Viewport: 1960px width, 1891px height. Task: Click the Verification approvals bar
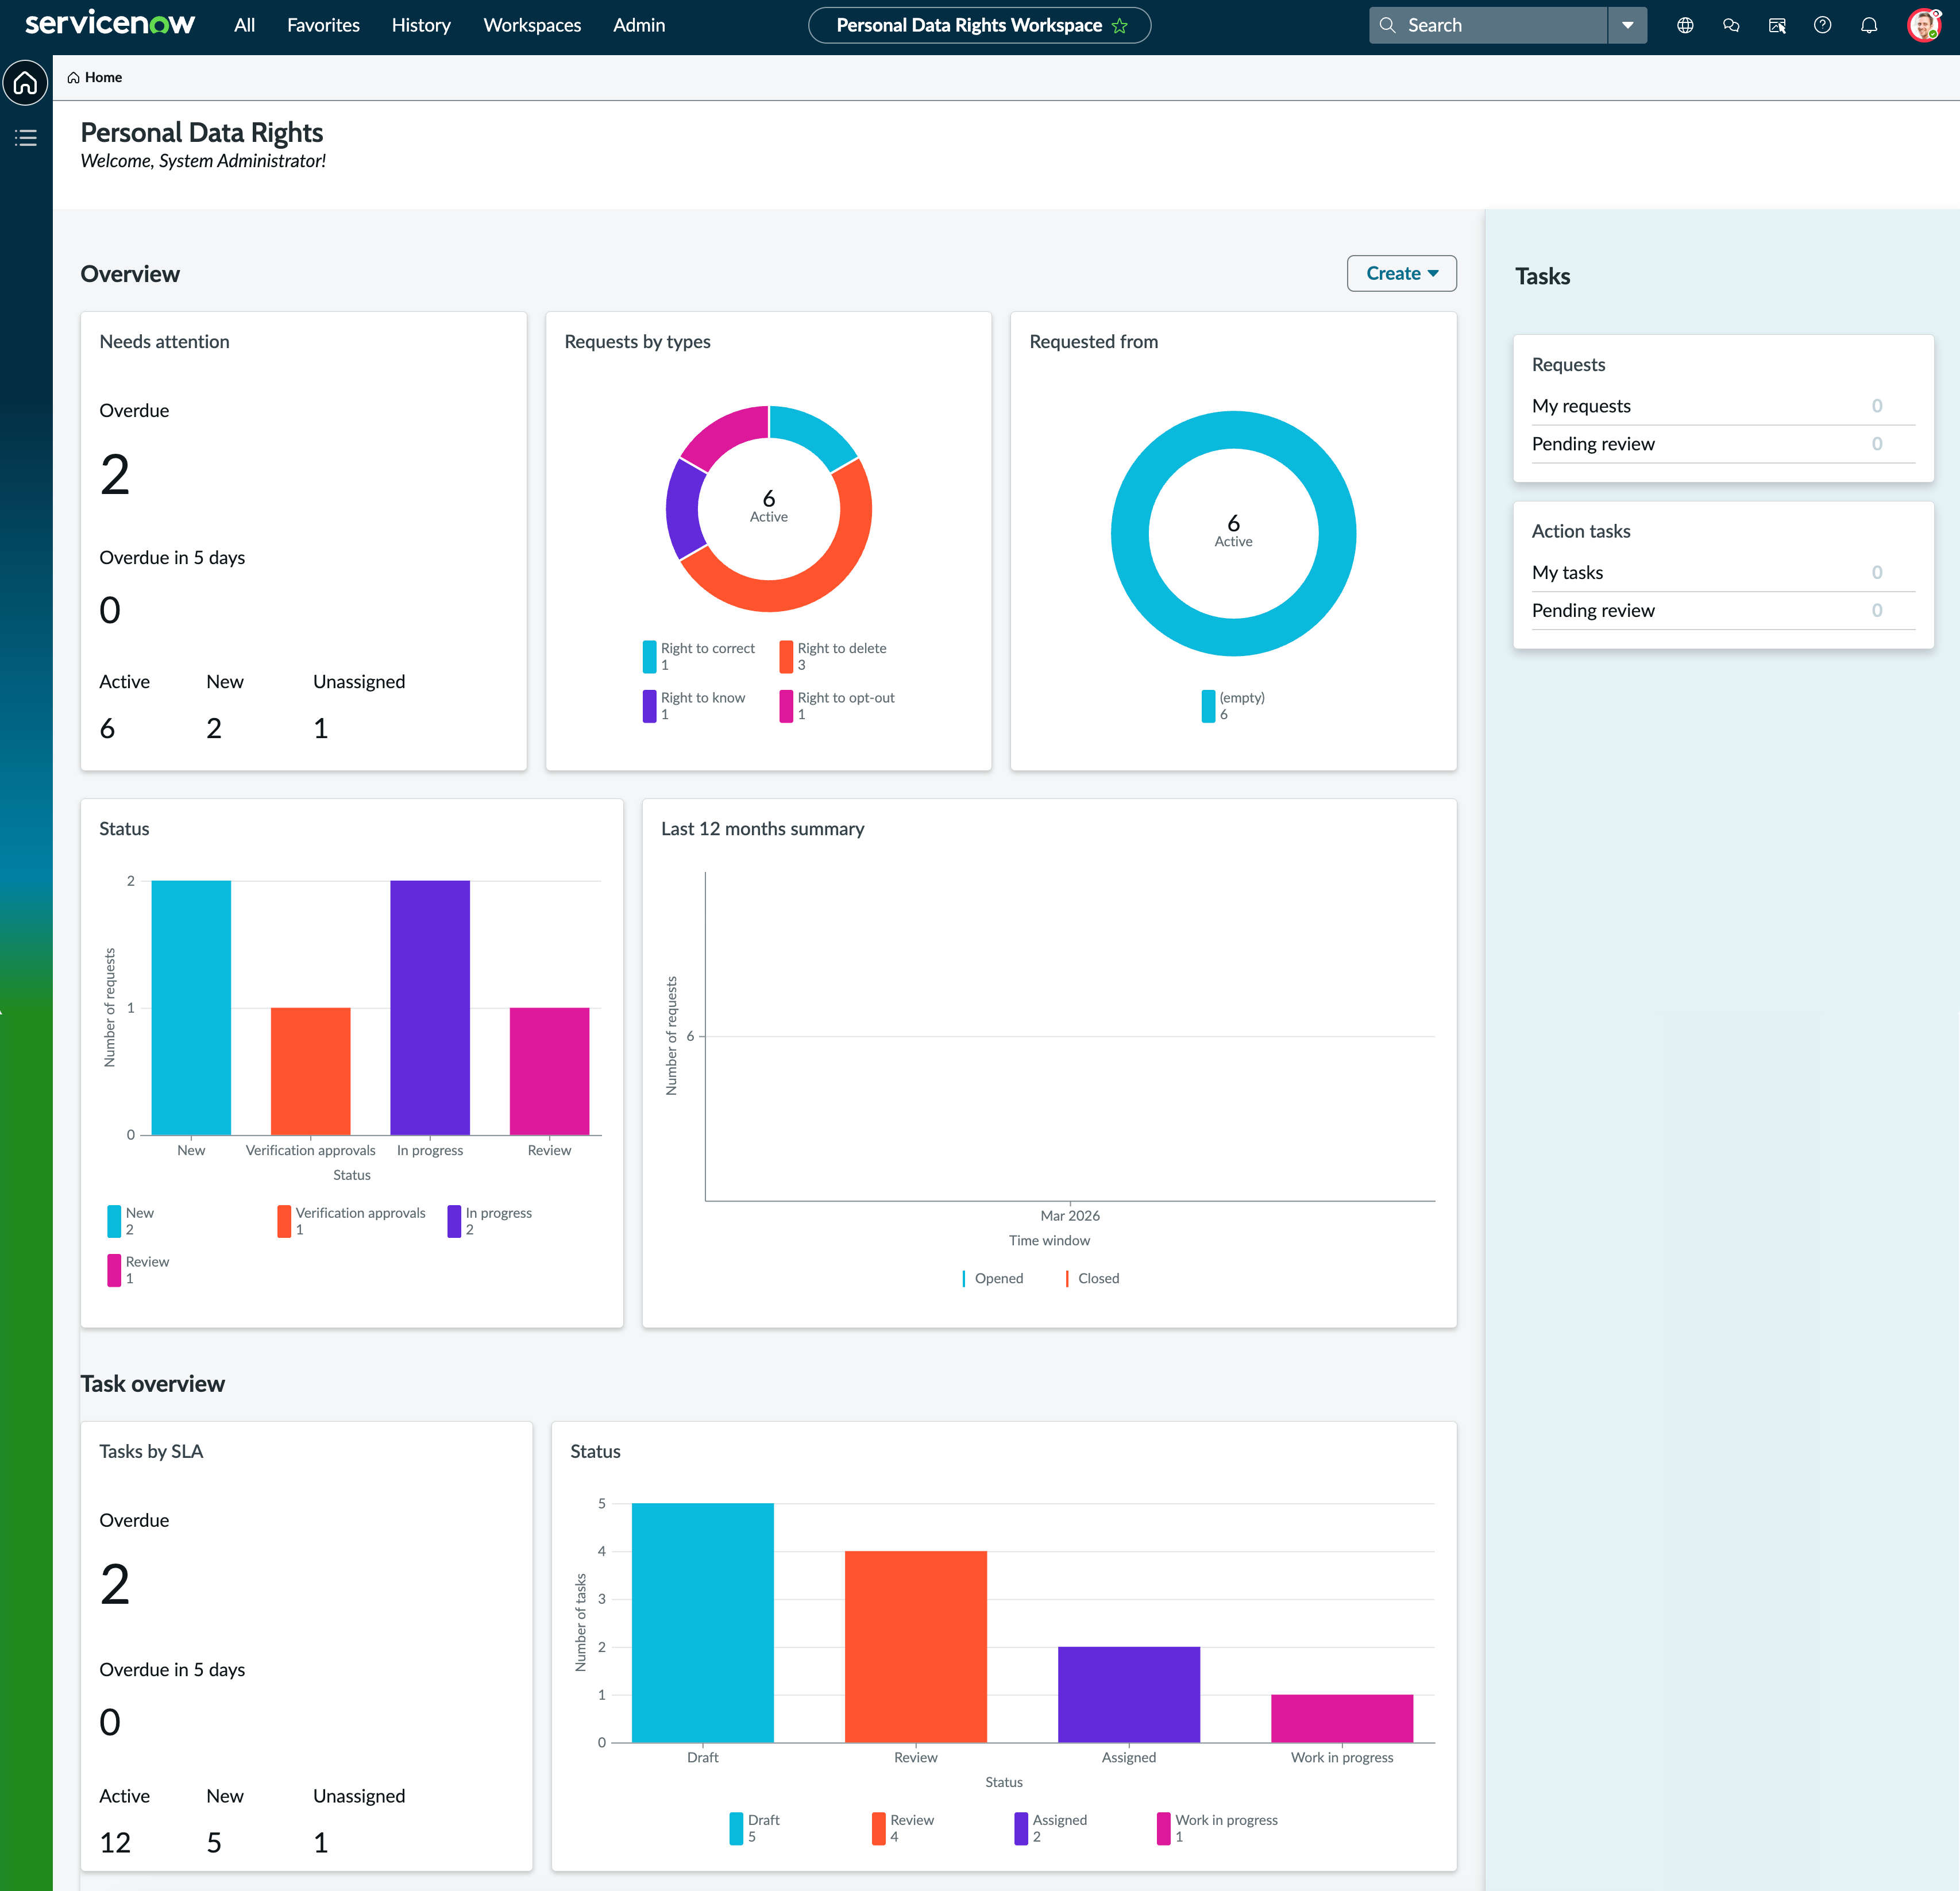pyautogui.click(x=311, y=1071)
